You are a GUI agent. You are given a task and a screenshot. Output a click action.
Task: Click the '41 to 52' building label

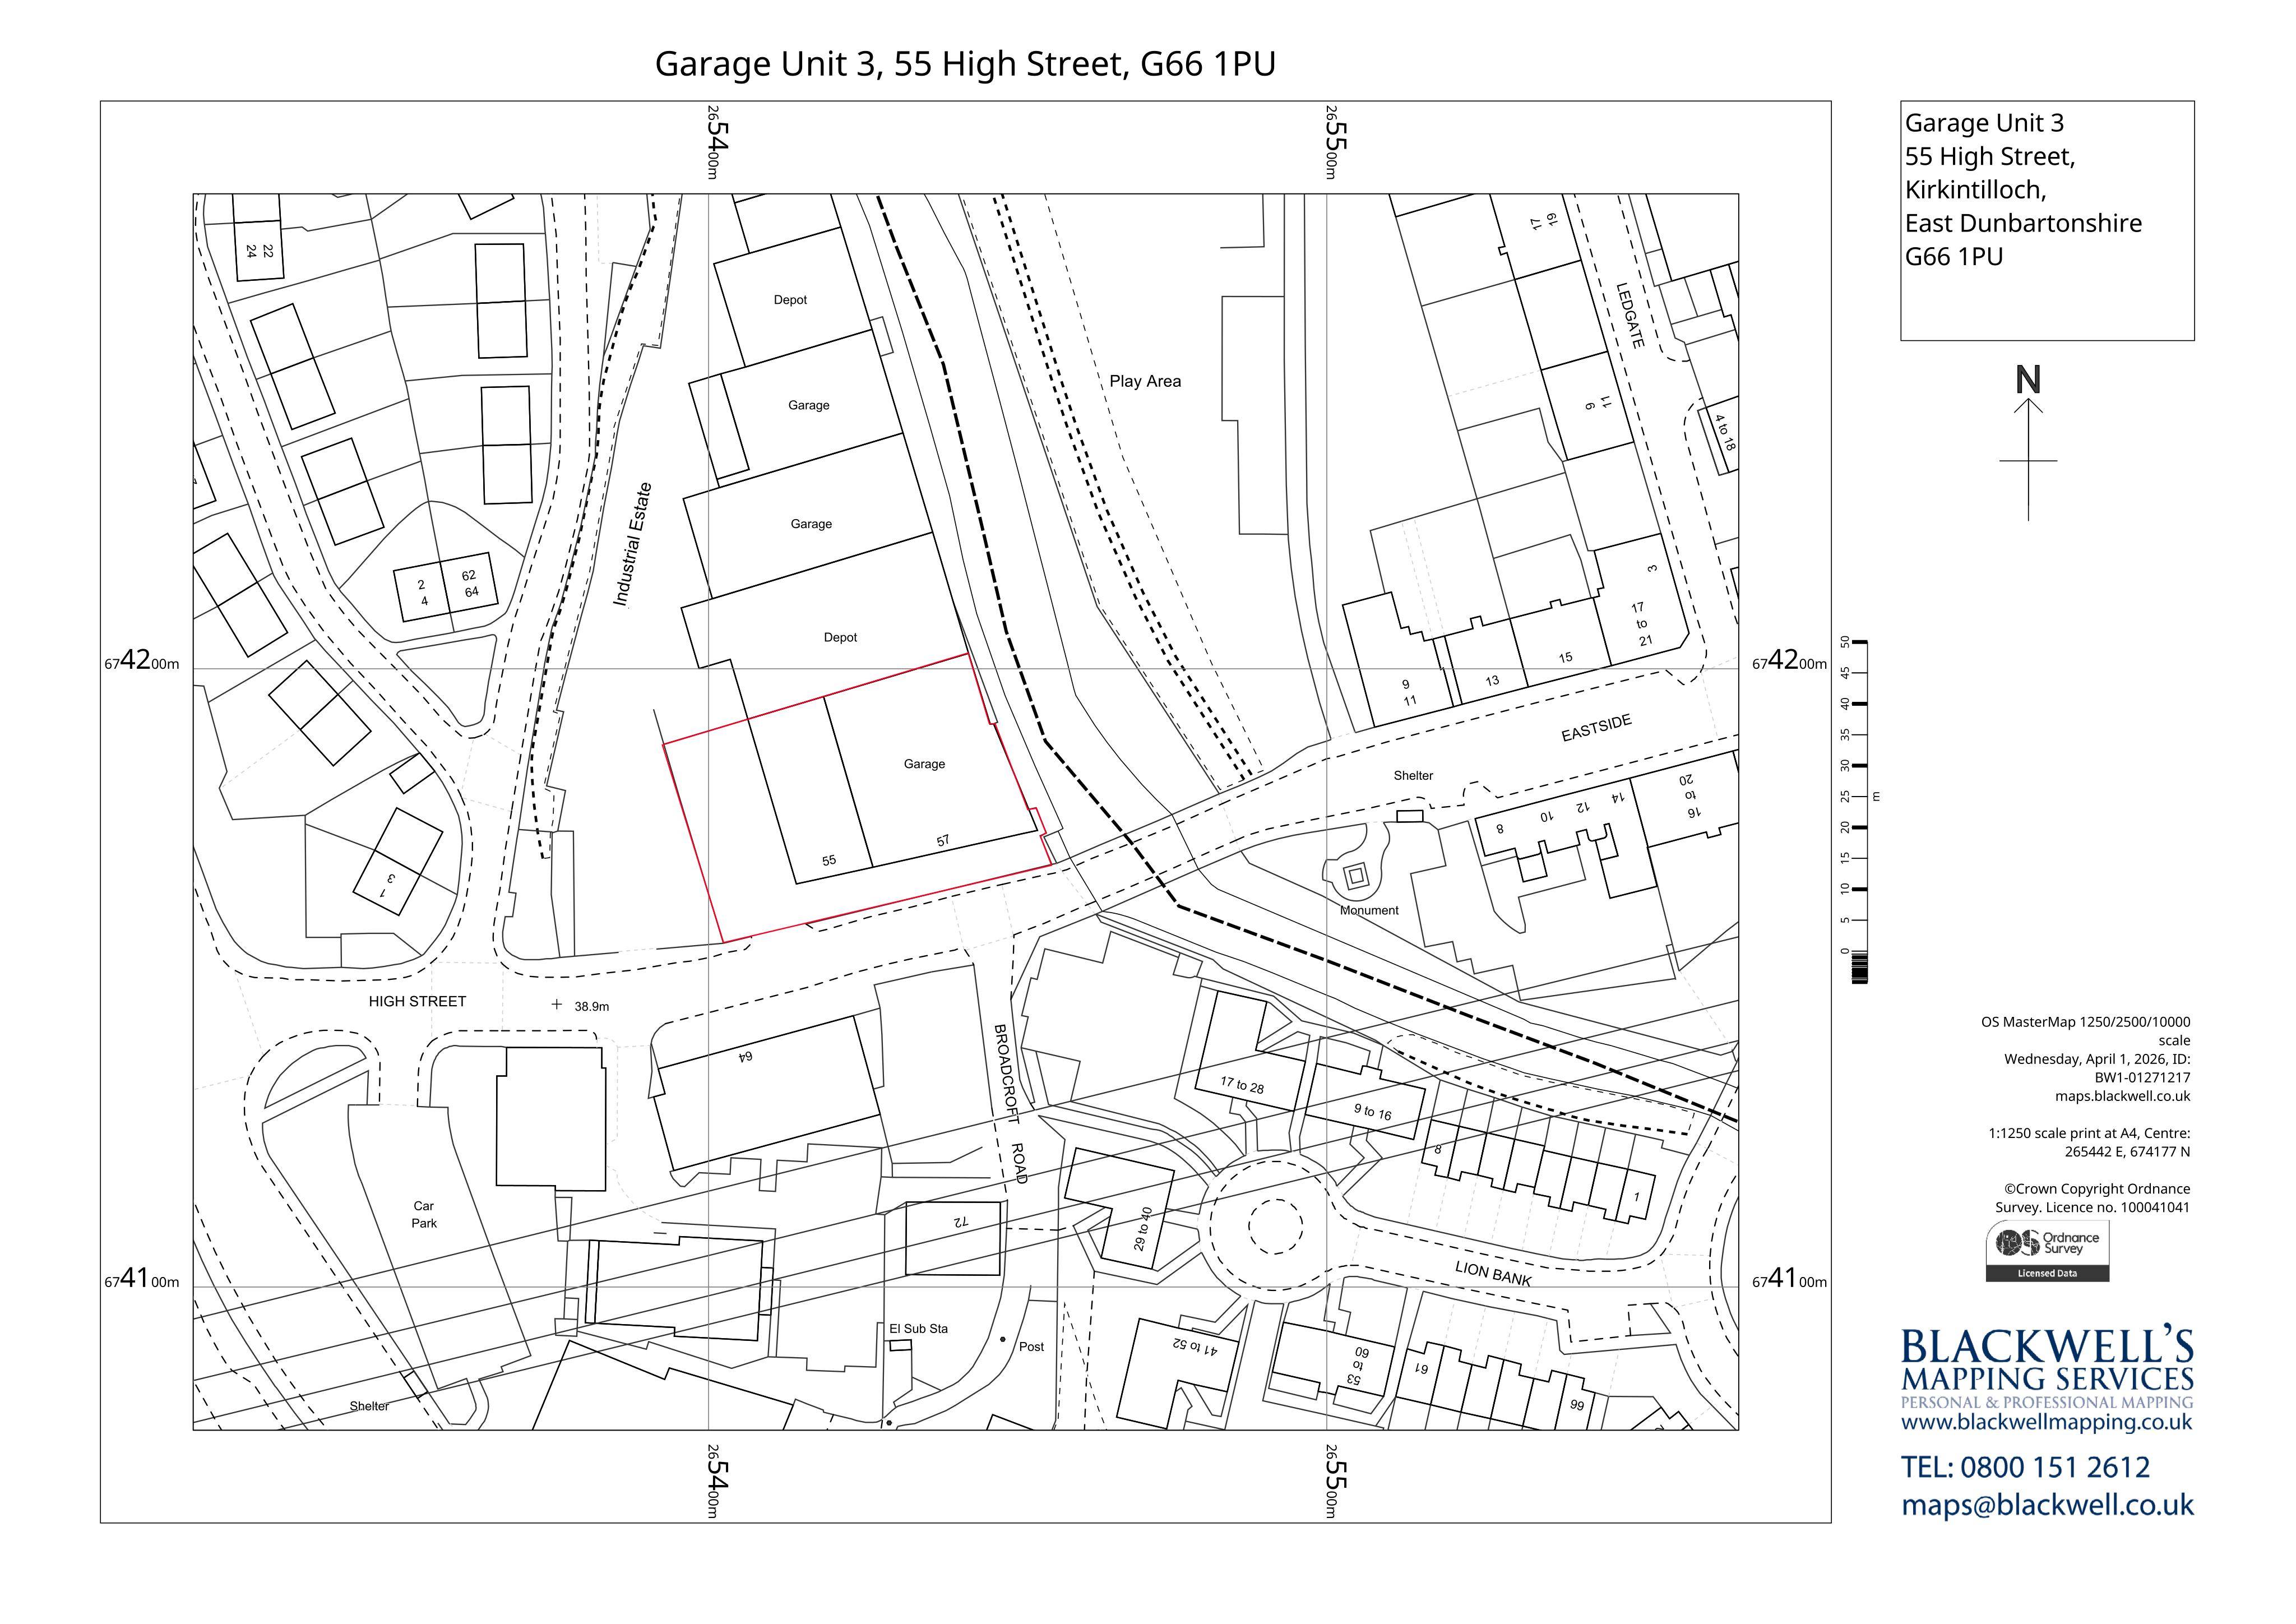point(1195,1347)
